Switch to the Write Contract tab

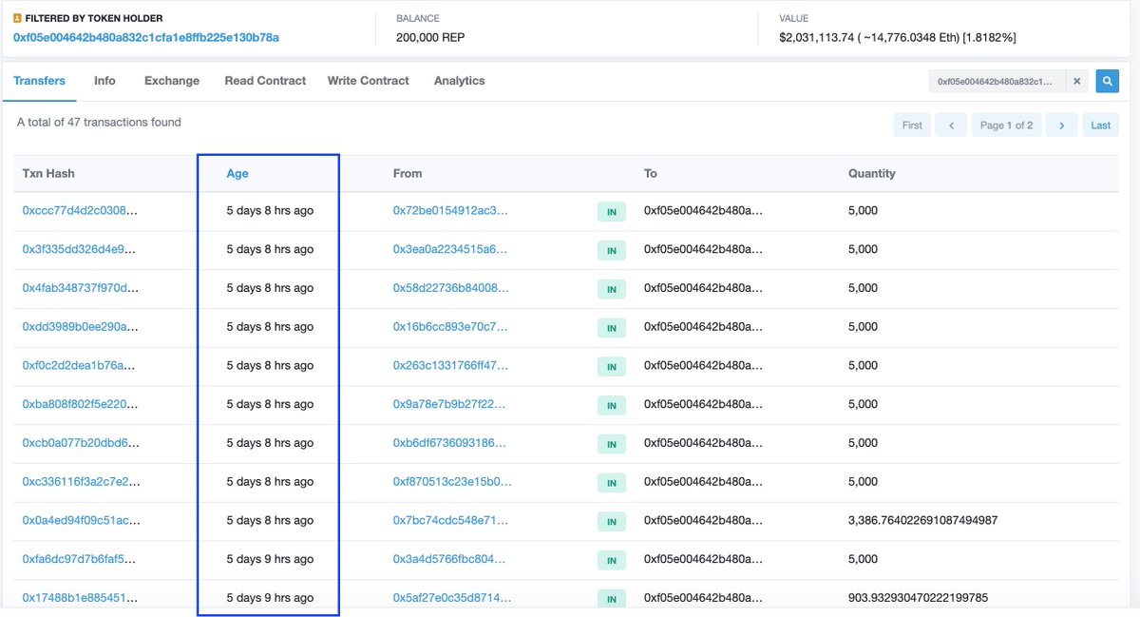click(x=368, y=81)
